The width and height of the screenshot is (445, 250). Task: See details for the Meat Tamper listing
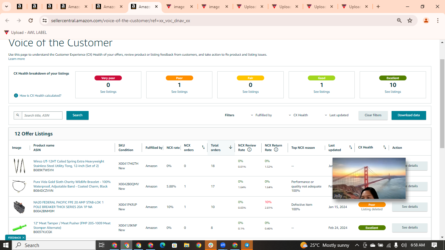click(409, 228)
